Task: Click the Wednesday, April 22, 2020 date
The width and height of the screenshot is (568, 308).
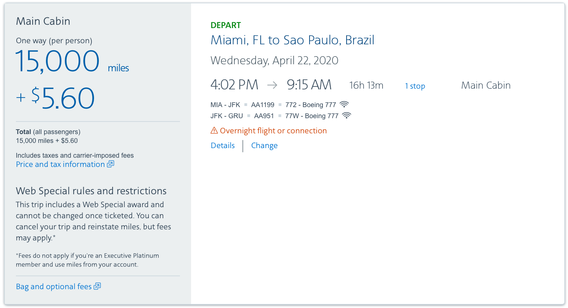Action: [274, 61]
